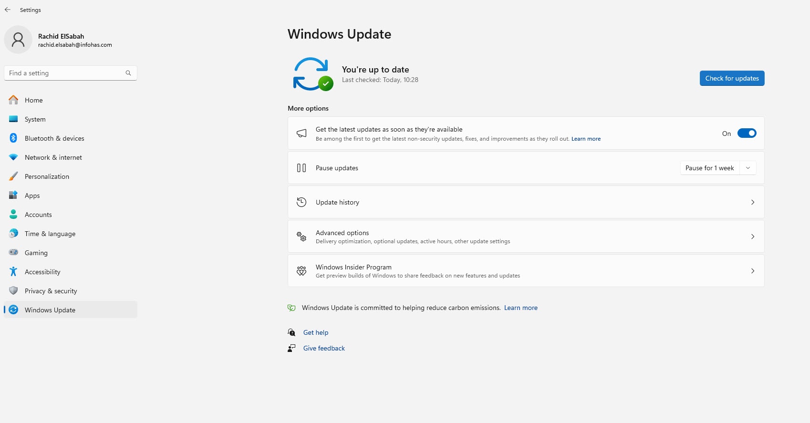The width and height of the screenshot is (810, 423).
Task: Click the Privacy shield icon
Action: 13,290
